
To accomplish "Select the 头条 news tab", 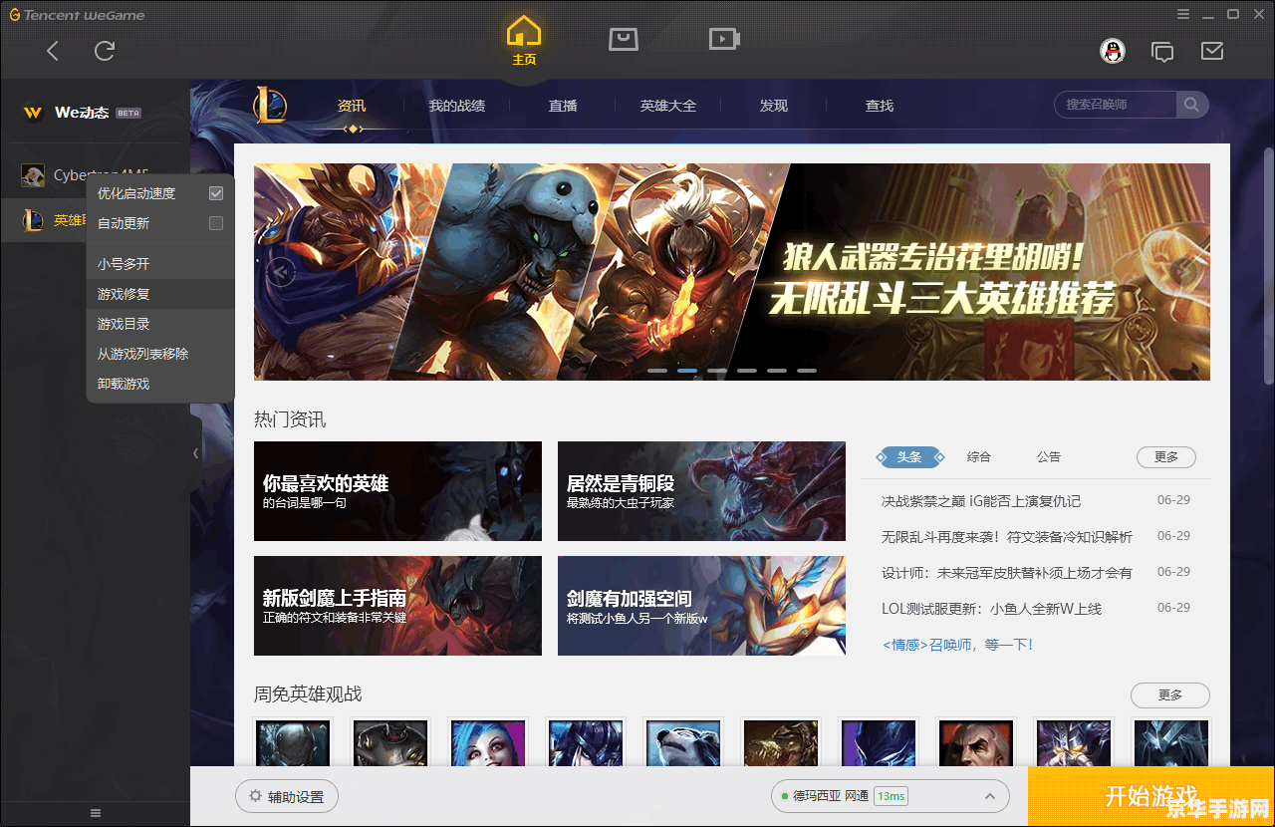I will pos(911,457).
